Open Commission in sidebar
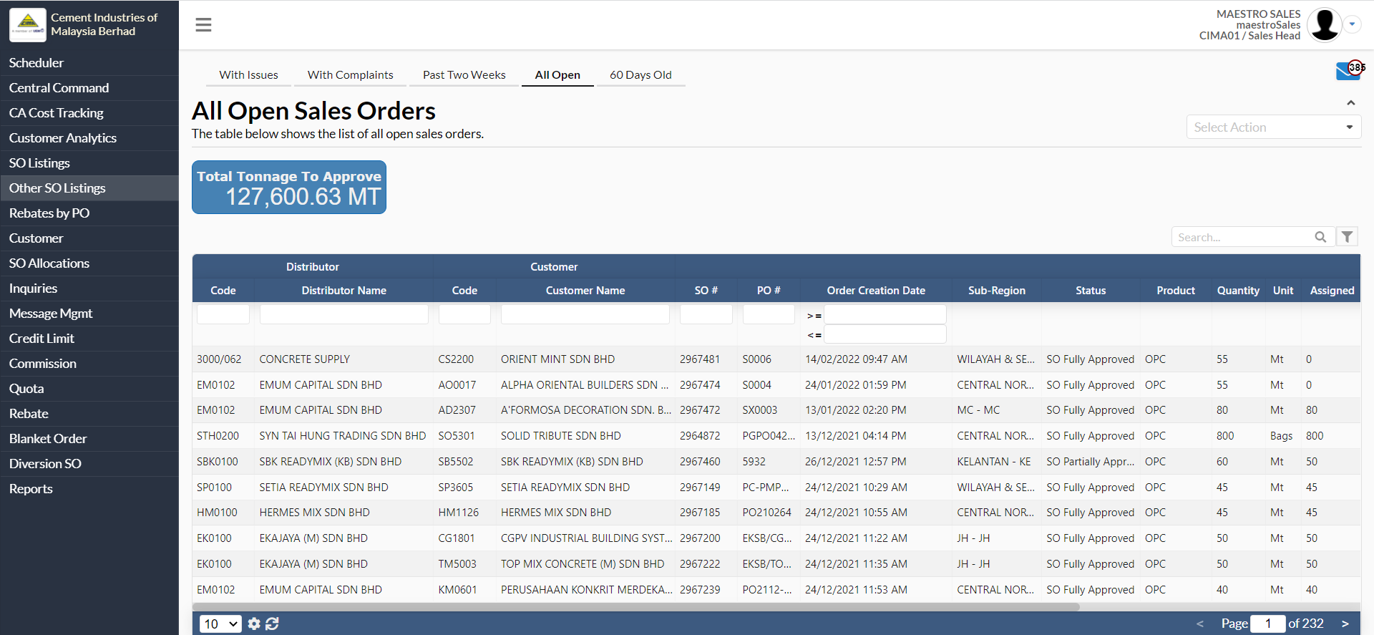Screen dimensions: 1374x635 (x=89, y=364)
